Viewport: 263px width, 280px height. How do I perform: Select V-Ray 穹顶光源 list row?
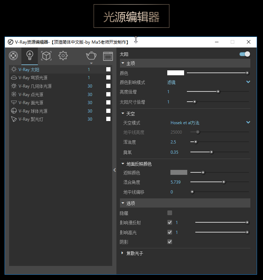point(61,78)
